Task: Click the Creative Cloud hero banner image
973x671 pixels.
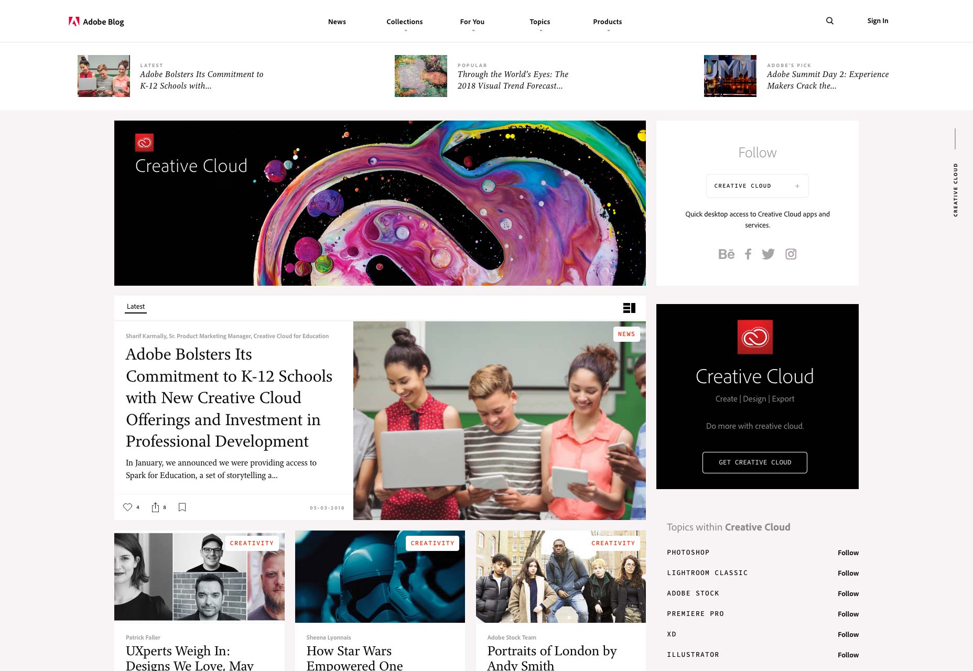Action: (380, 203)
